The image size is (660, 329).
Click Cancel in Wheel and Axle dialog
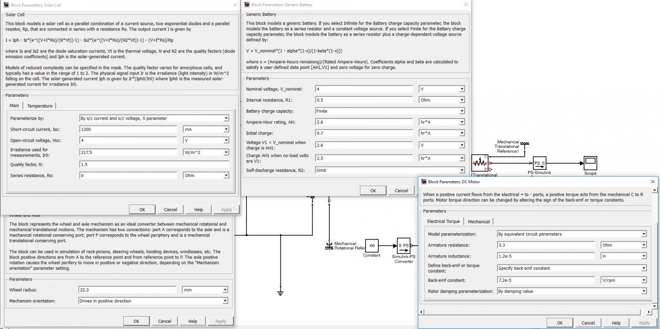pos(164,321)
